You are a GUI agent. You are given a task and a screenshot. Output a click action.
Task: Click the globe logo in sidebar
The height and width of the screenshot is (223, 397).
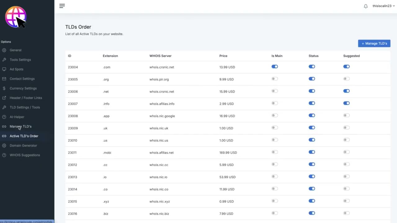click(x=16, y=17)
